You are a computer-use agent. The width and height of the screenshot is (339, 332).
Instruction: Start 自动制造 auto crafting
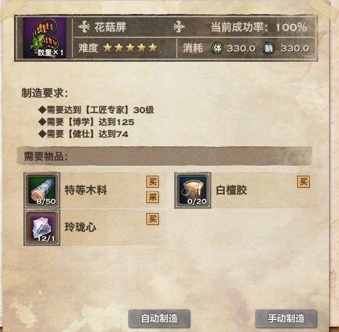160,319
